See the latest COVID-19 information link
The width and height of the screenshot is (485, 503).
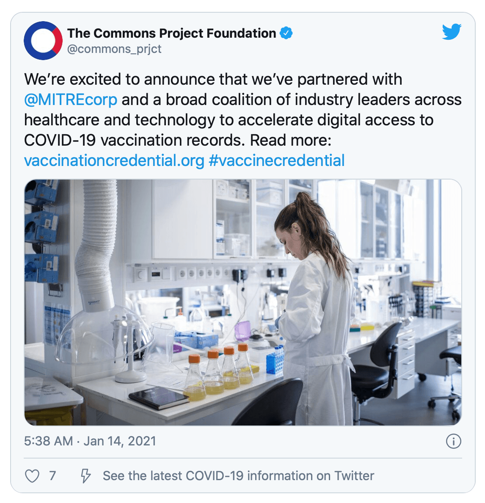[x=238, y=476]
